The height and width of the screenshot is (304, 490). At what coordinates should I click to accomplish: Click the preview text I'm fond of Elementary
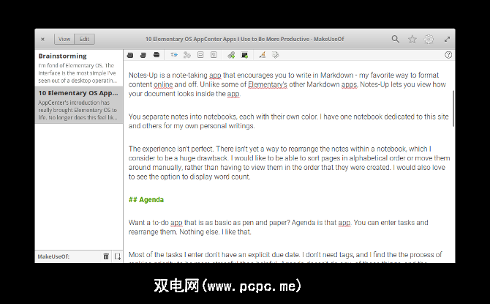[77, 73]
